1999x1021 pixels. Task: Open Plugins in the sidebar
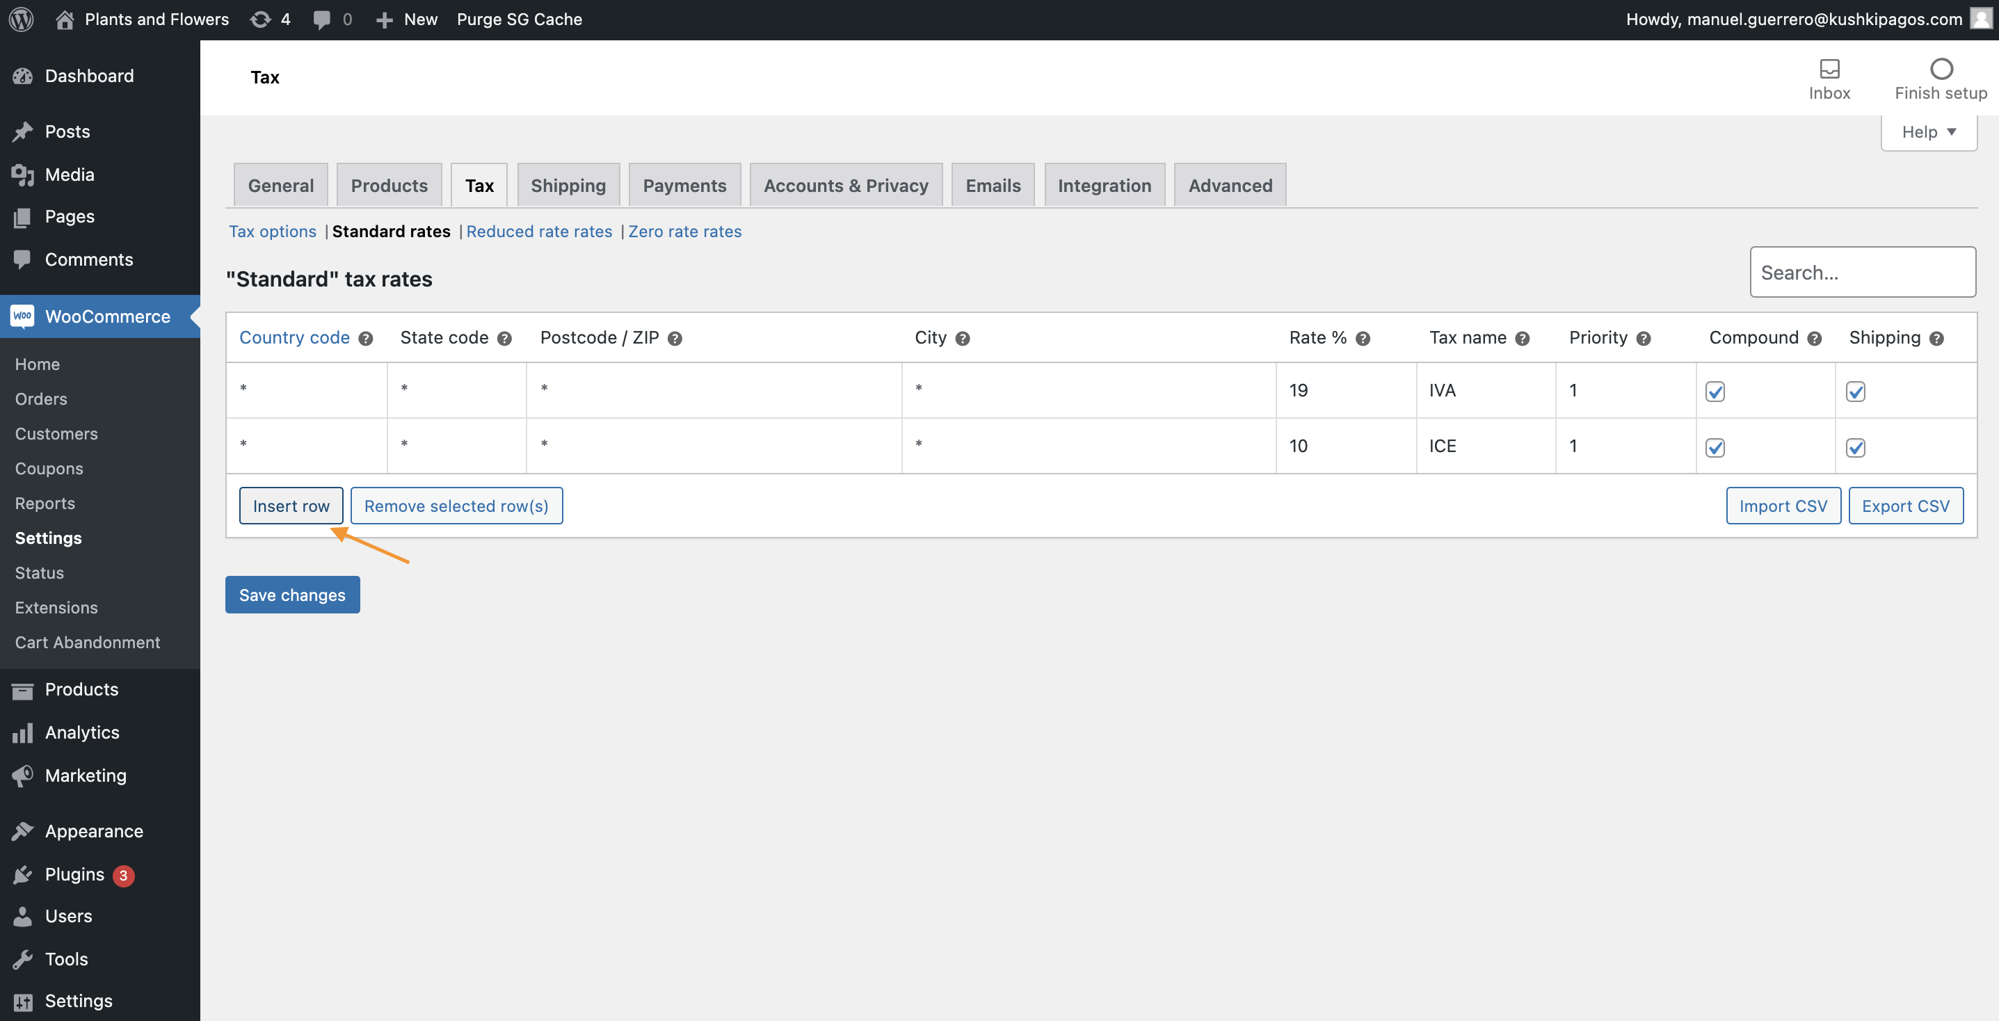pos(74,874)
